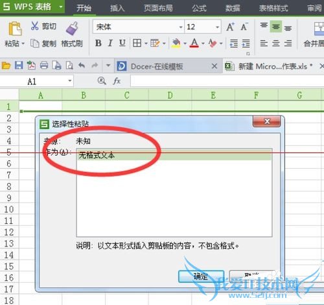Close the Docer-在线模板 tab
The height and width of the screenshot is (305, 324).
[x=214, y=66]
